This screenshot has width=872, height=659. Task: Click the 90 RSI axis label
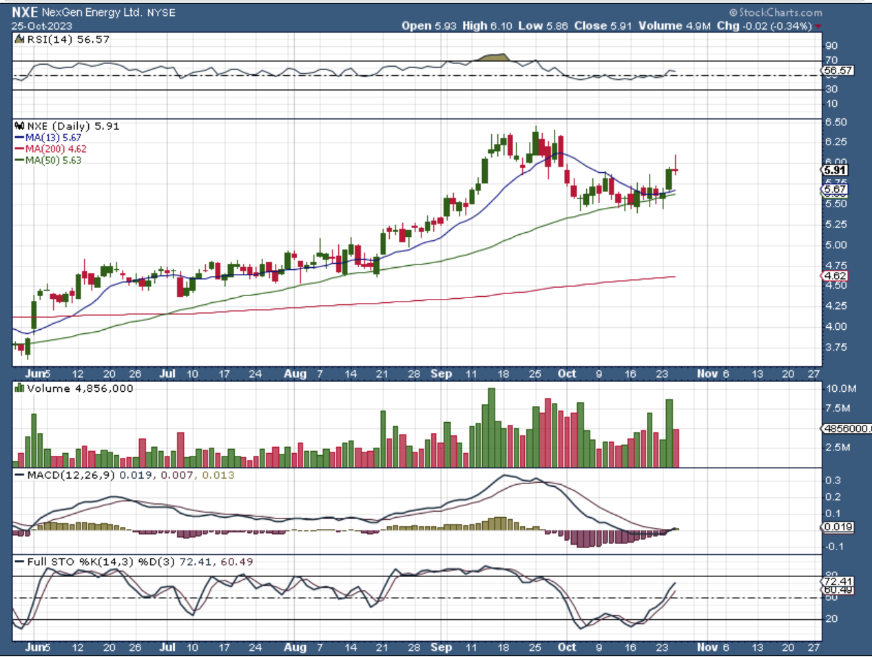831,46
